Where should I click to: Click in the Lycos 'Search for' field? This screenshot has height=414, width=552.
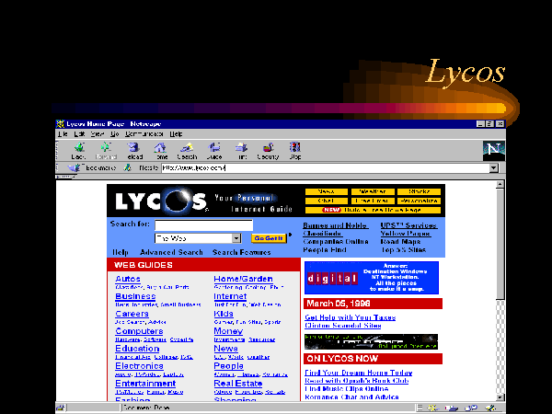pos(203,224)
